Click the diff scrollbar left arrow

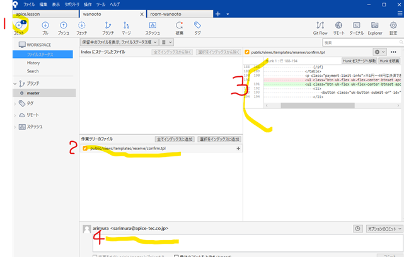(267, 106)
